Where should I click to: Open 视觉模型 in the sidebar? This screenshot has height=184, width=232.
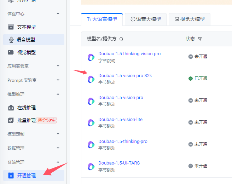coord(26,52)
